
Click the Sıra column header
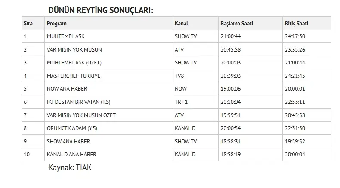click(x=33, y=23)
